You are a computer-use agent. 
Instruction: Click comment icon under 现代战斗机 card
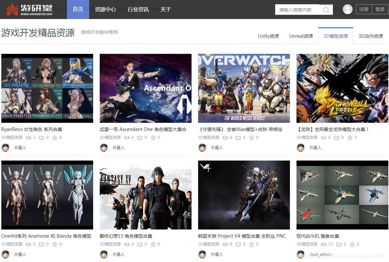[x=338, y=245]
